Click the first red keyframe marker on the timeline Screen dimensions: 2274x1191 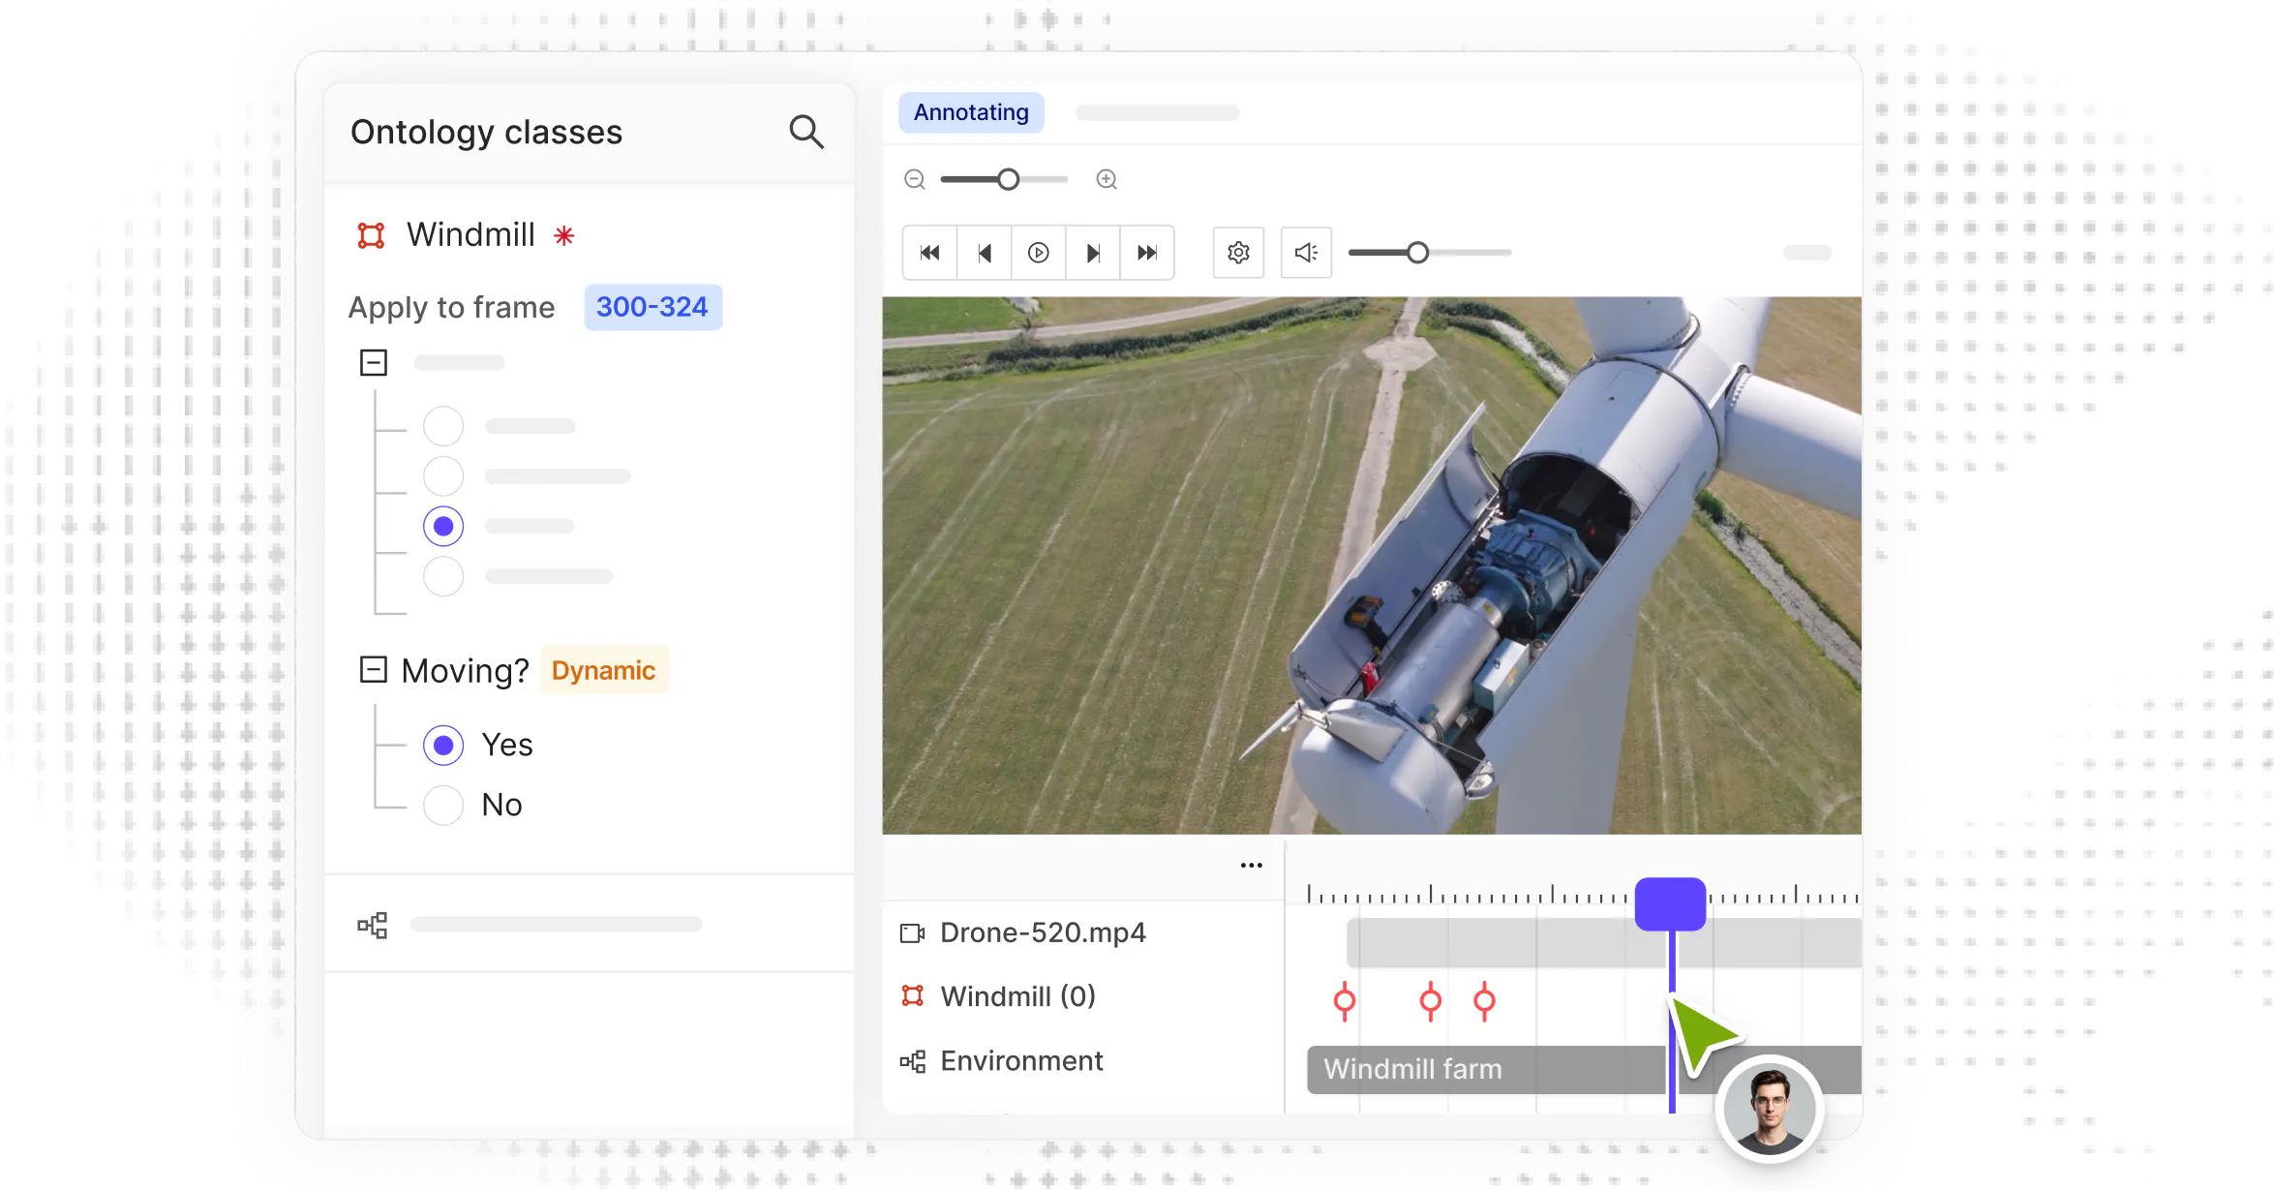click(x=1344, y=999)
